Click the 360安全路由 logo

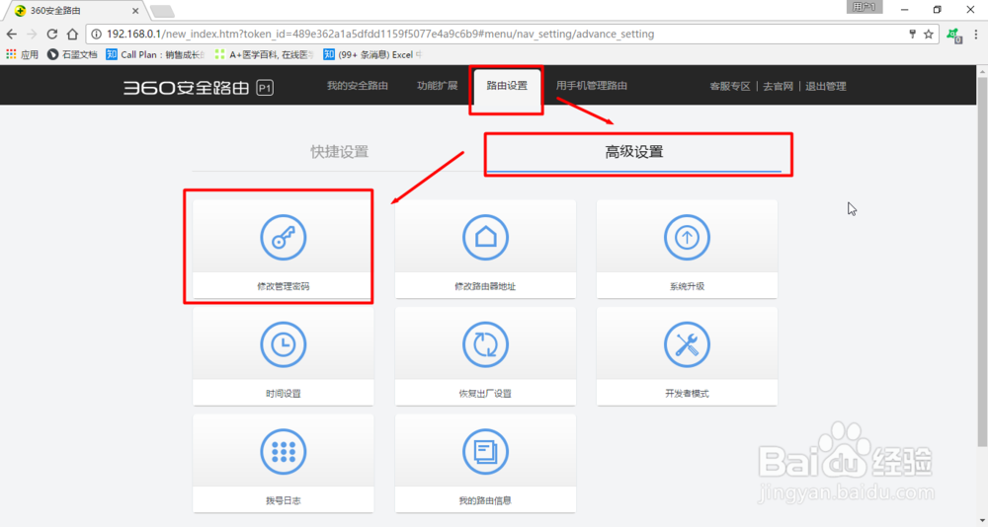click(198, 88)
